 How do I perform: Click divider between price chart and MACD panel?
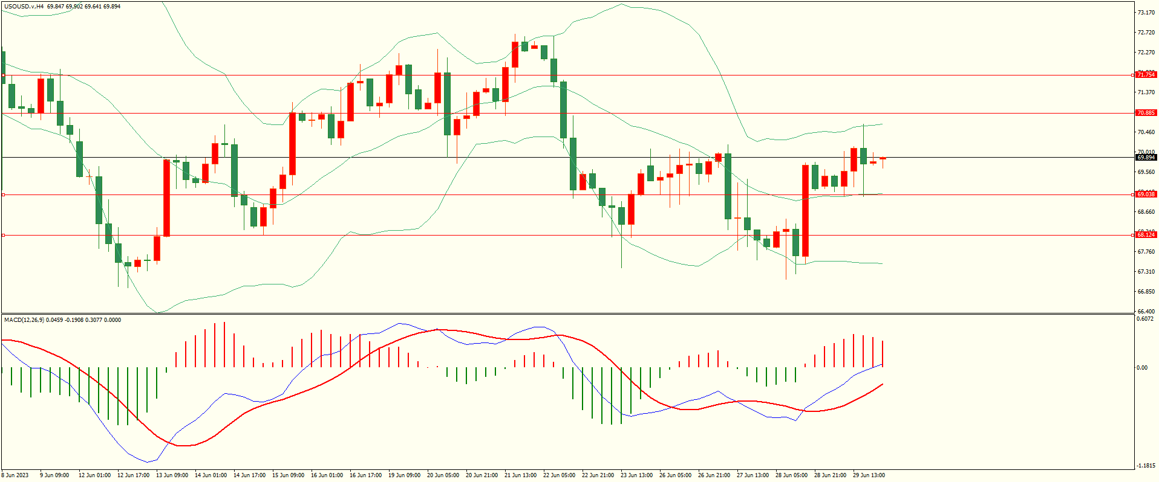tap(567, 313)
